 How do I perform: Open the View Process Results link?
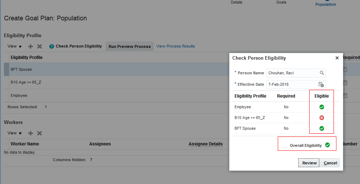pyautogui.click(x=176, y=46)
